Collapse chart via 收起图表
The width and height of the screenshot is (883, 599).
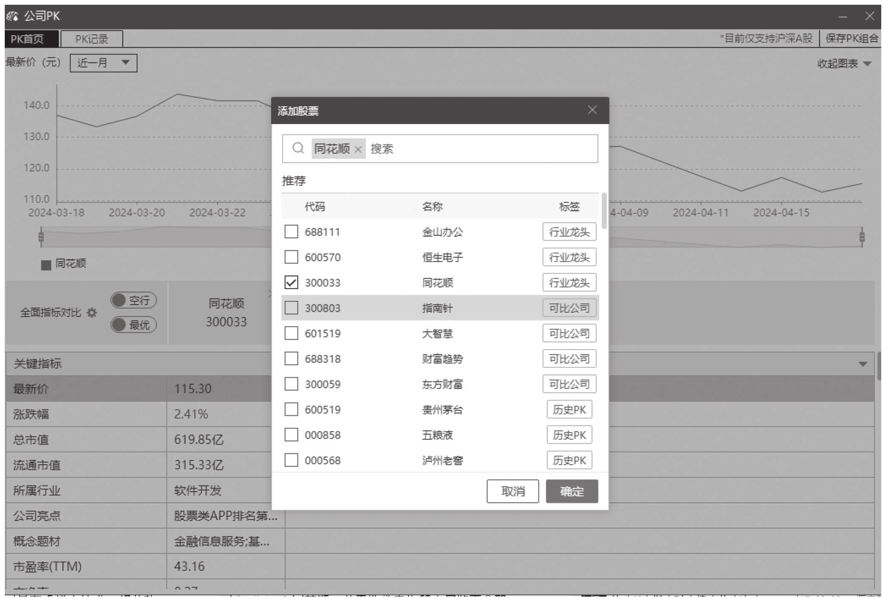[844, 64]
